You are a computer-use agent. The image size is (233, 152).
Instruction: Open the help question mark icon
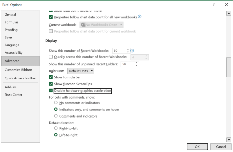[213, 5]
